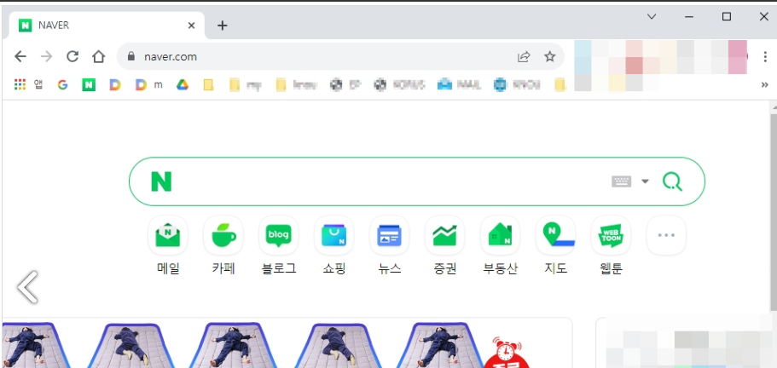Click the 뉴스 text label
Screen dimensions: 777x368
pyautogui.click(x=390, y=268)
